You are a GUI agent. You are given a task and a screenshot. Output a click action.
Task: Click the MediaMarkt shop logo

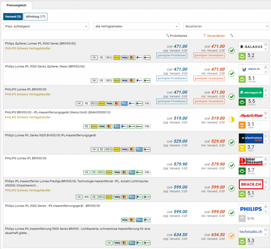251,116
